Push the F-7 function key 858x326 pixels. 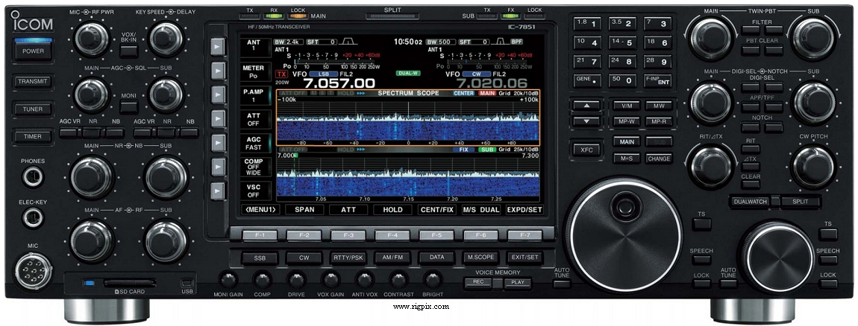pyautogui.click(x=524, y=236)
